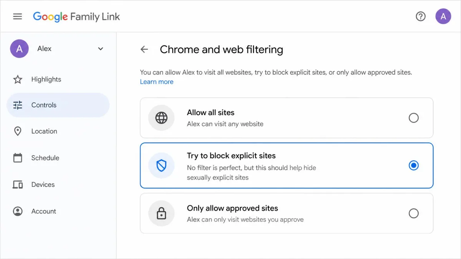Click the 'Only allow approved sites' title
461x259 pixels.
coord(232,208)
